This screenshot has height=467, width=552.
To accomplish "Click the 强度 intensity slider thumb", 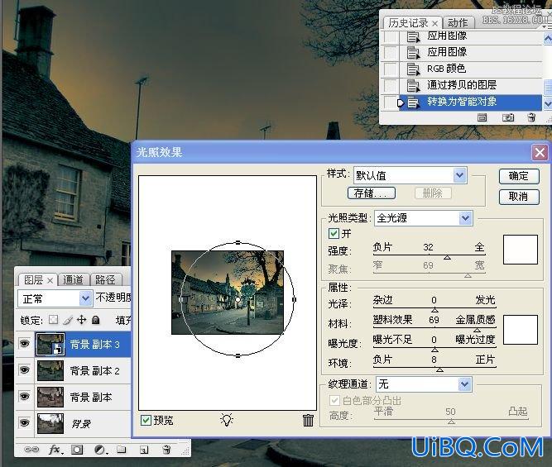I will [x=447, y=257].
